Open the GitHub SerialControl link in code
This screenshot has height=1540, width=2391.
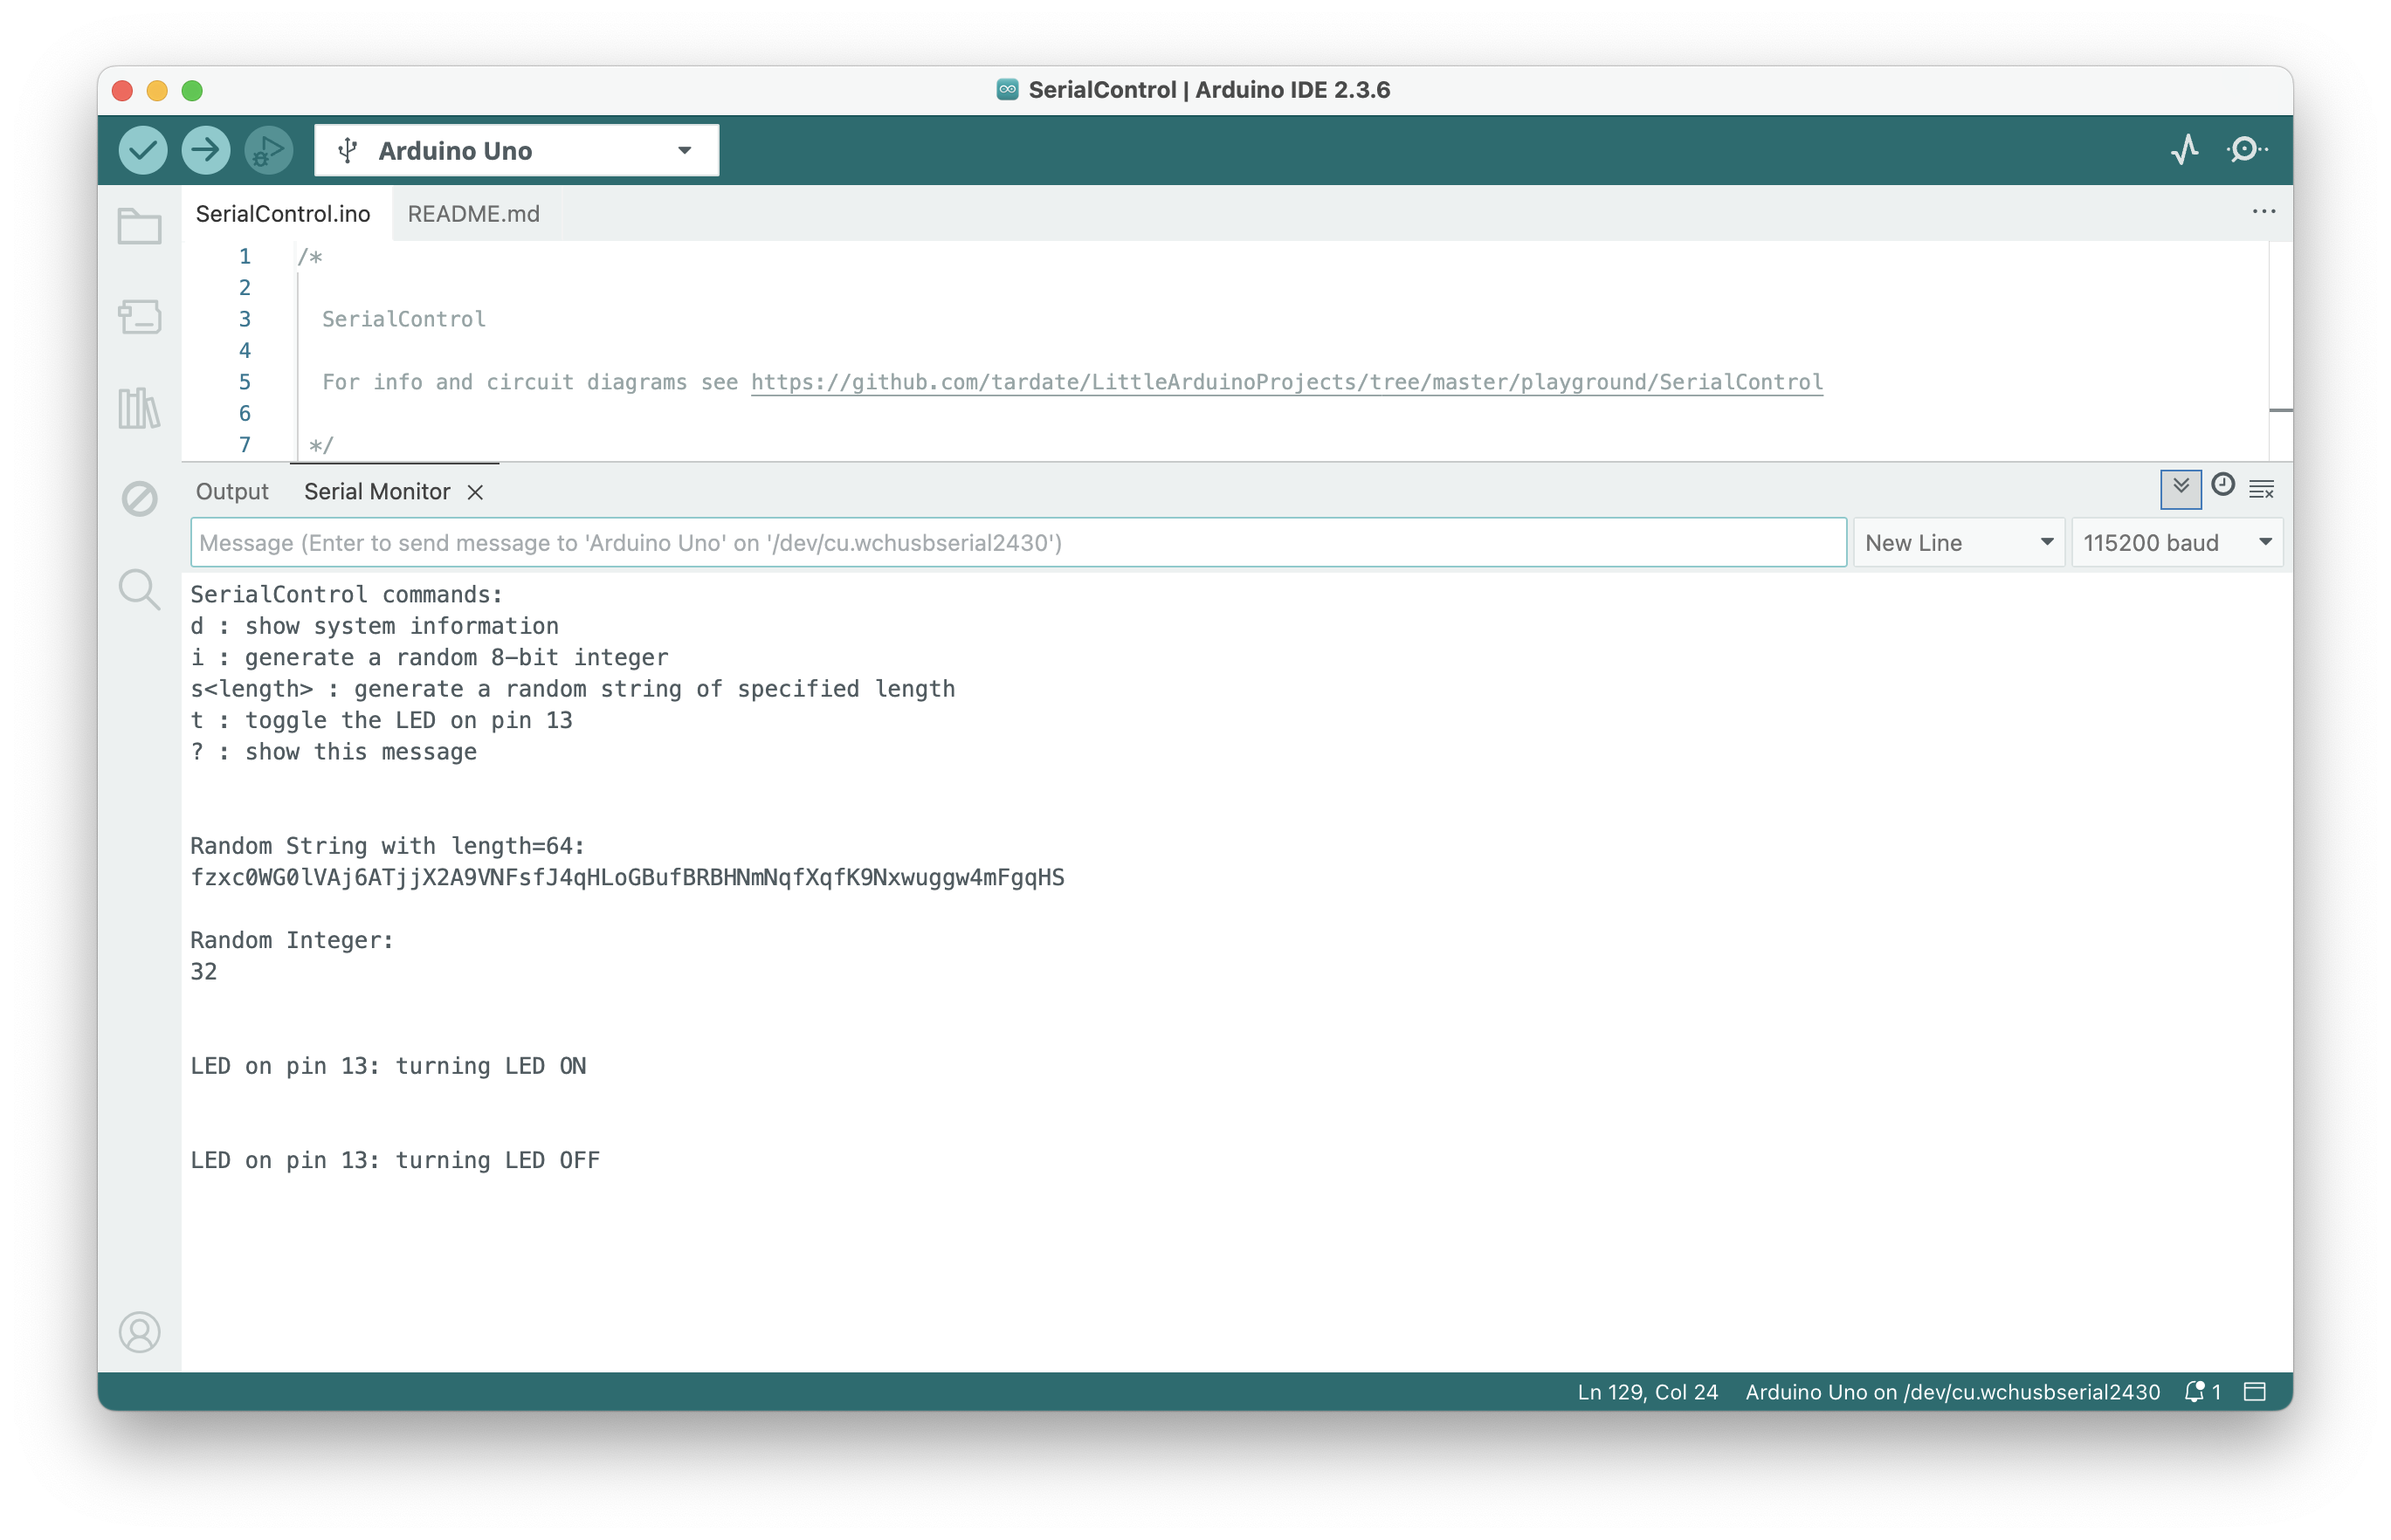[1286, 381]
